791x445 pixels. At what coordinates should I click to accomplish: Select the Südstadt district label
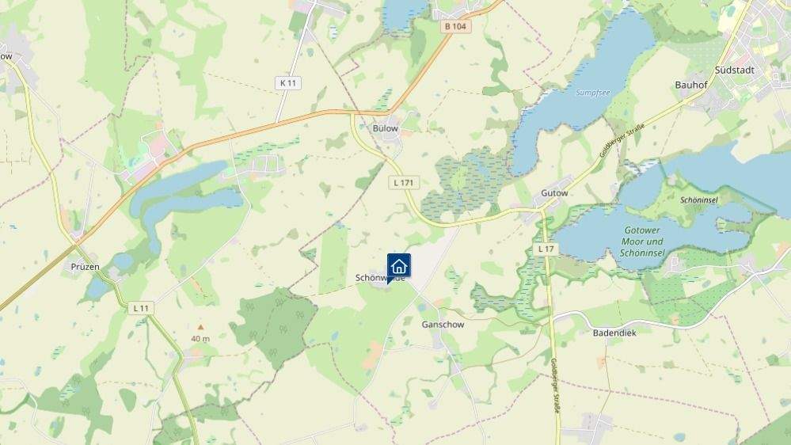[735, 70]
